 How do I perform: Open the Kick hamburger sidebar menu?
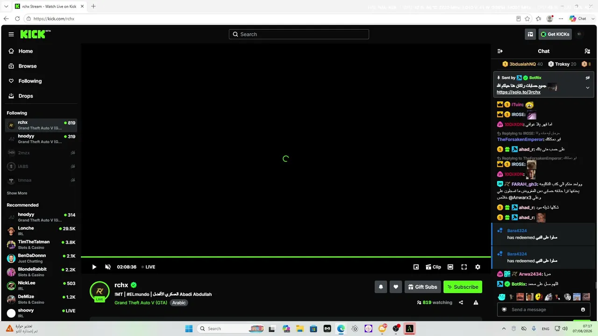[x=11, y=34]
